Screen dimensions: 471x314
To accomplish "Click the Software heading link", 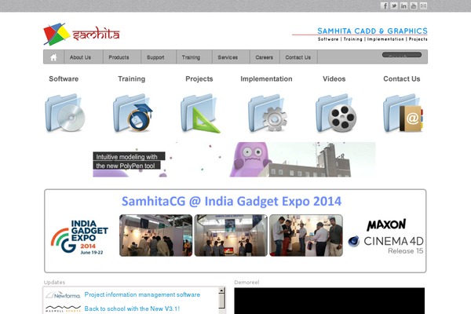I will point(64,79).
